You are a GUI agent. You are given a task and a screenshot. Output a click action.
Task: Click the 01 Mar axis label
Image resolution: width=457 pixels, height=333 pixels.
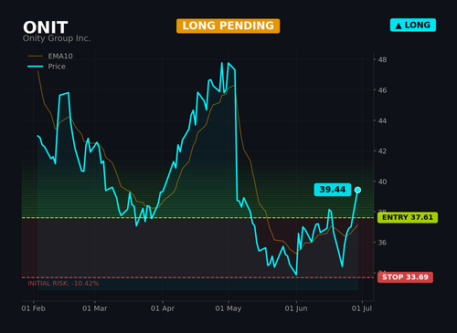pyautogui.click(x=95, y=308)
